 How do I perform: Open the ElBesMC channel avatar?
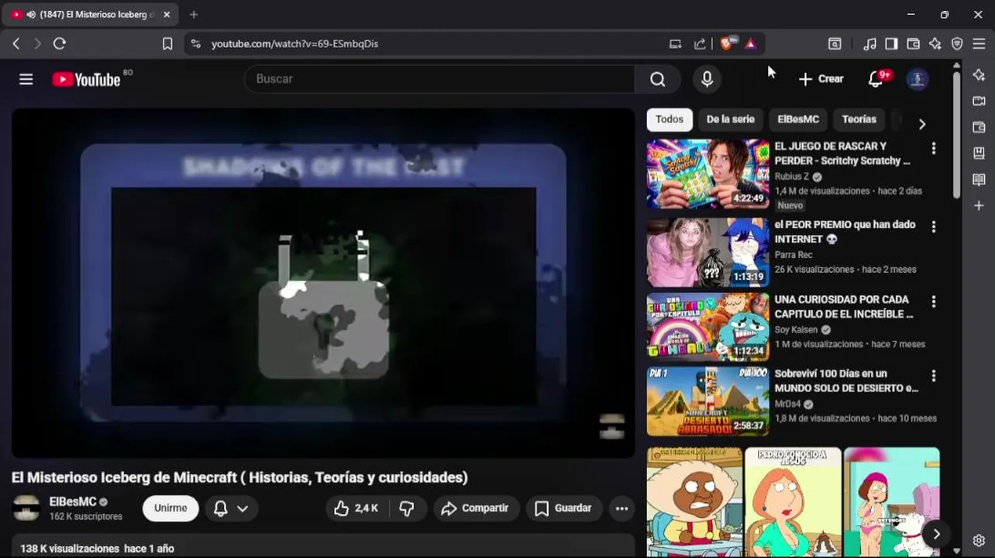(26, 508)
